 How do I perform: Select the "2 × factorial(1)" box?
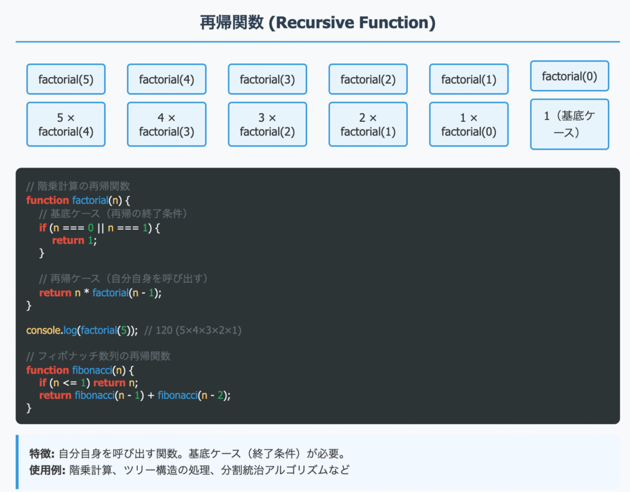point(368,124)
